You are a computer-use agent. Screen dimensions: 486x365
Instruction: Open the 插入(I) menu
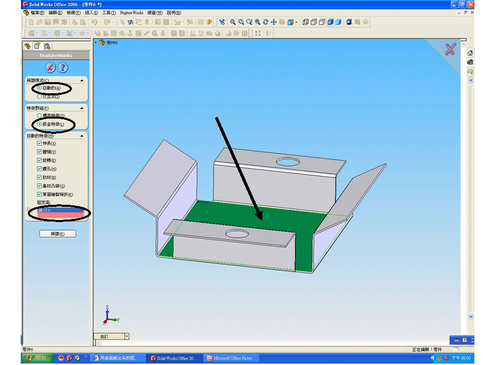click(x=91, y=13)
